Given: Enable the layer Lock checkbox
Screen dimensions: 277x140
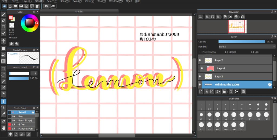Looking at the screenshot, I should click(x=252, y=52).
